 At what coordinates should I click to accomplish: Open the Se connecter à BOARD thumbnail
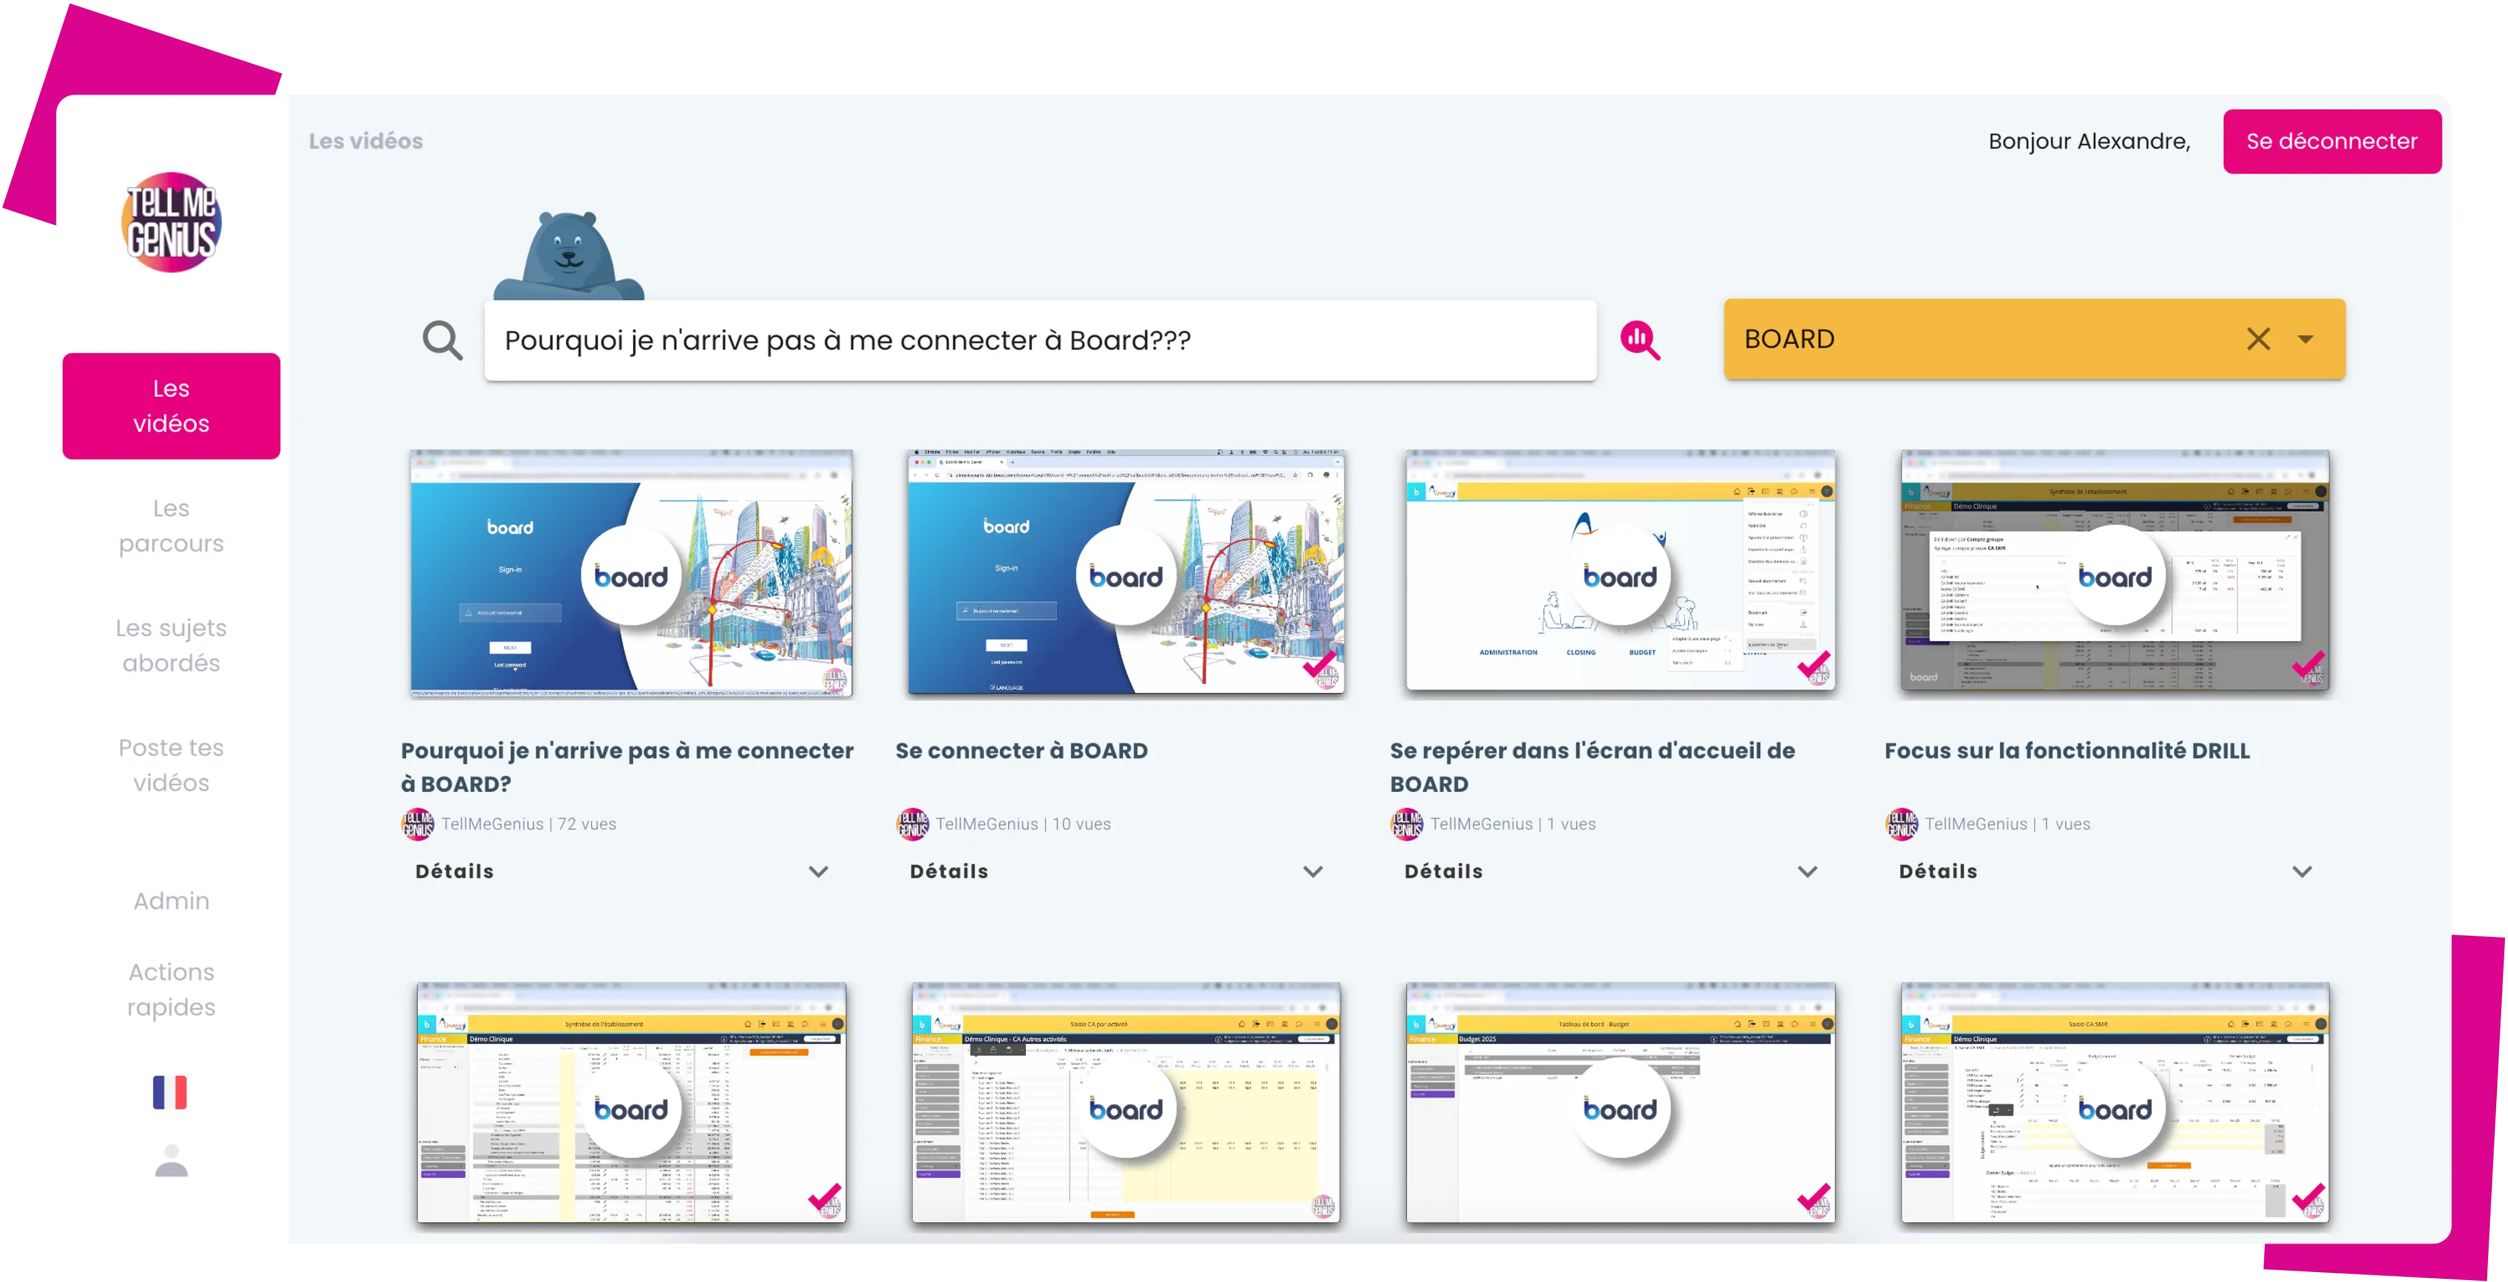[1126, 573]
